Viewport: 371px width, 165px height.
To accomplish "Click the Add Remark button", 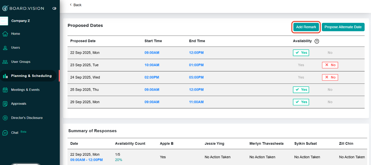I will pyautogui.click(x=306, y=27).
